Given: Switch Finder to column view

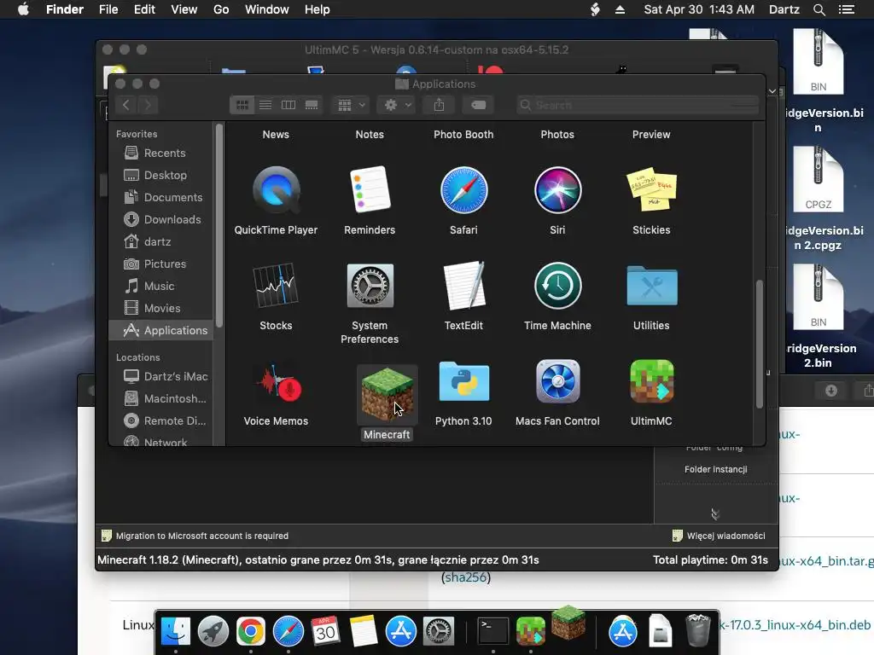Looking at the screenshot, I should tap(288, 105).
